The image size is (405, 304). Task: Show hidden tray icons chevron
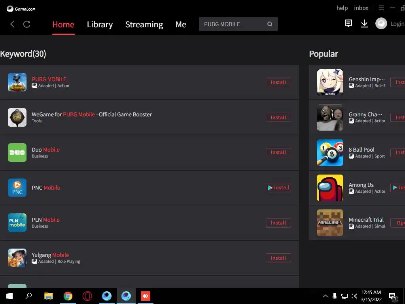(326, 296)
